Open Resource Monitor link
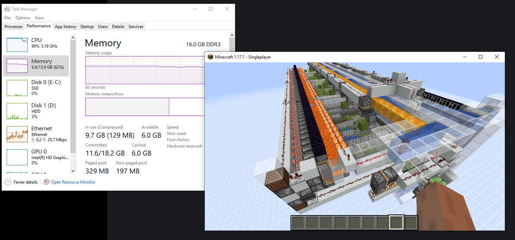515x240 pixels. 73,182
